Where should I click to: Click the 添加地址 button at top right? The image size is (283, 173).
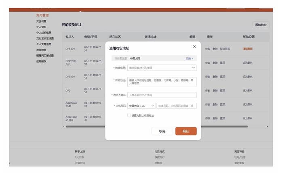261,25
